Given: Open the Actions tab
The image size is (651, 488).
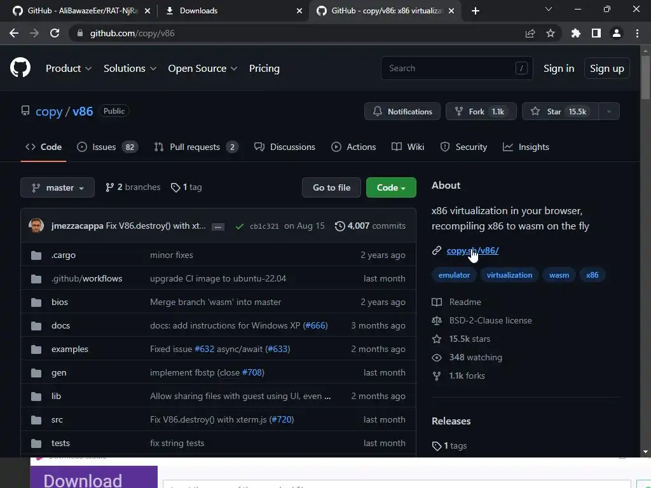Looking at the screenshot, I should click(x=353, y=147).
